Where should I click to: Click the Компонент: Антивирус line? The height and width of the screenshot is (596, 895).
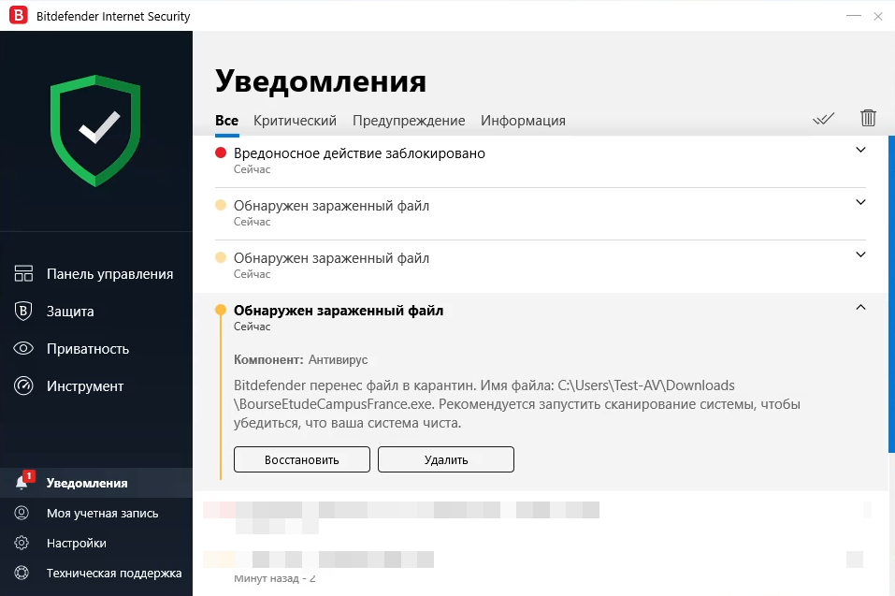pyautogui.click(x=301, y=359)
